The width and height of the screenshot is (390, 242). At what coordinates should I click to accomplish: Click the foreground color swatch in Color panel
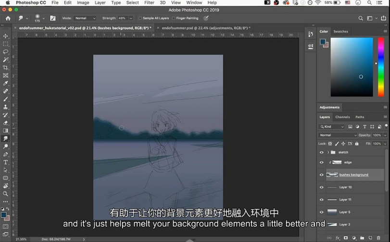click(x=323, y=41)
